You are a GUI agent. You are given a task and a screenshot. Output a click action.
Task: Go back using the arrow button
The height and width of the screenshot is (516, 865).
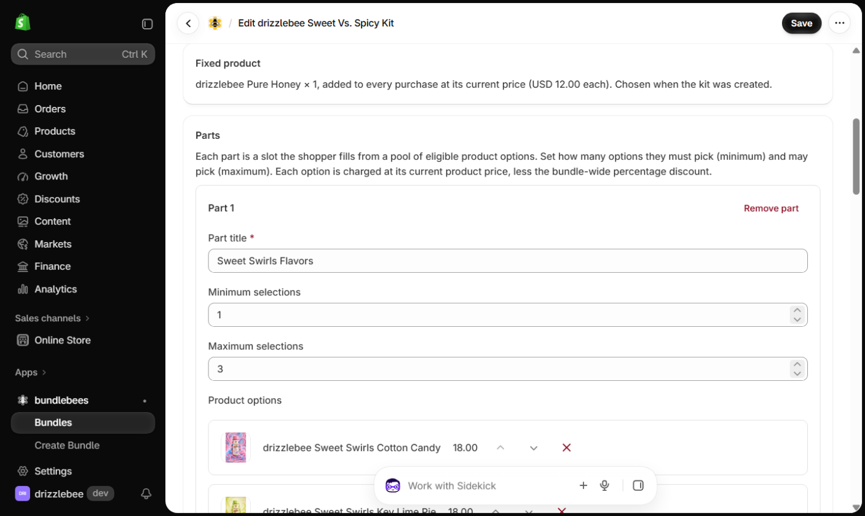[x=188, y=23]
